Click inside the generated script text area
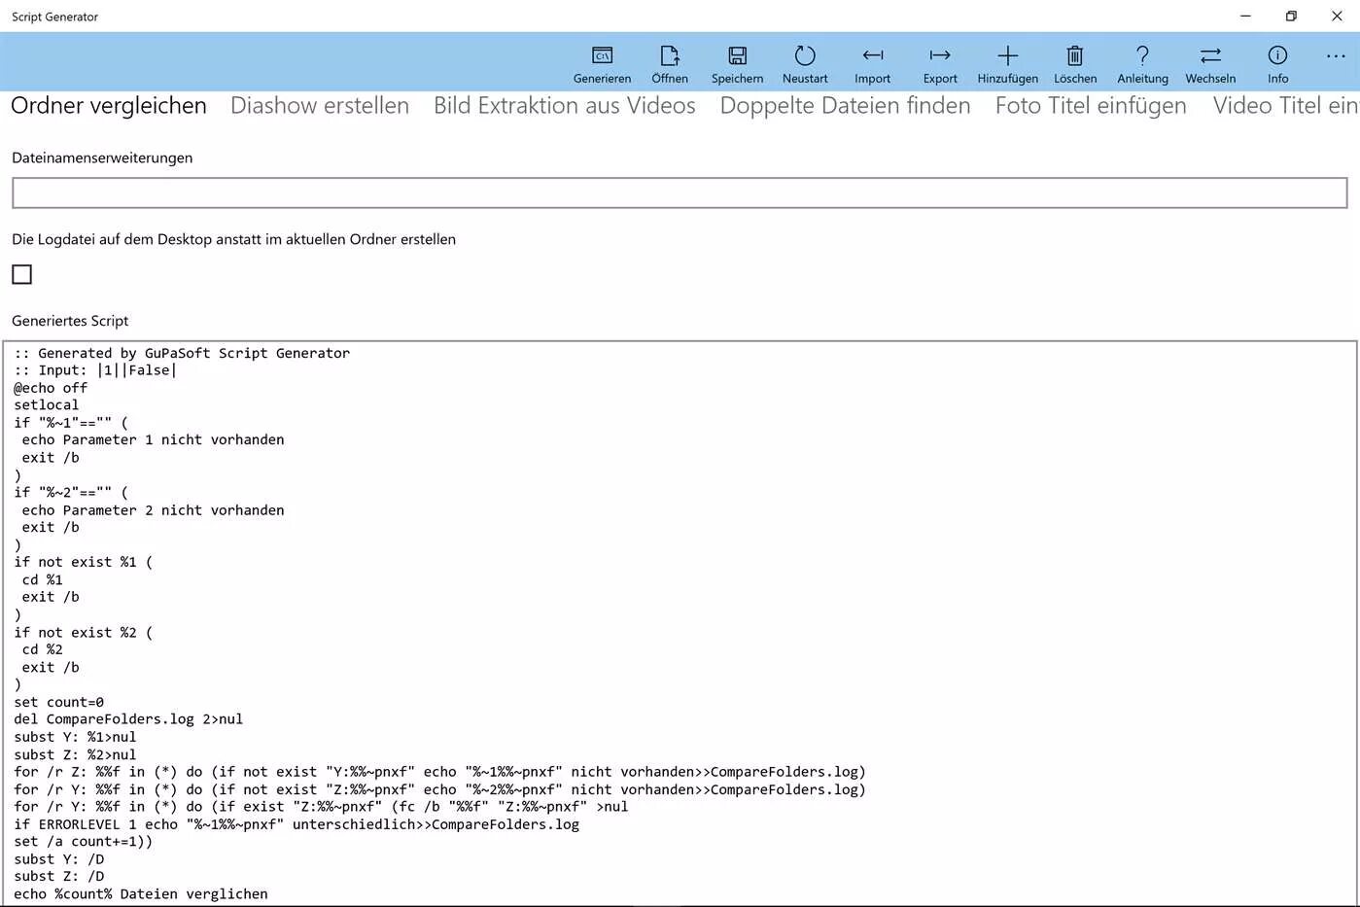Viewport: 1360px width, 907px height. 680,623
